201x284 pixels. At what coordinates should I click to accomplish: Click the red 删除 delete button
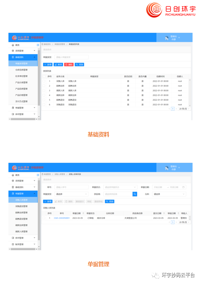point(69,64)
